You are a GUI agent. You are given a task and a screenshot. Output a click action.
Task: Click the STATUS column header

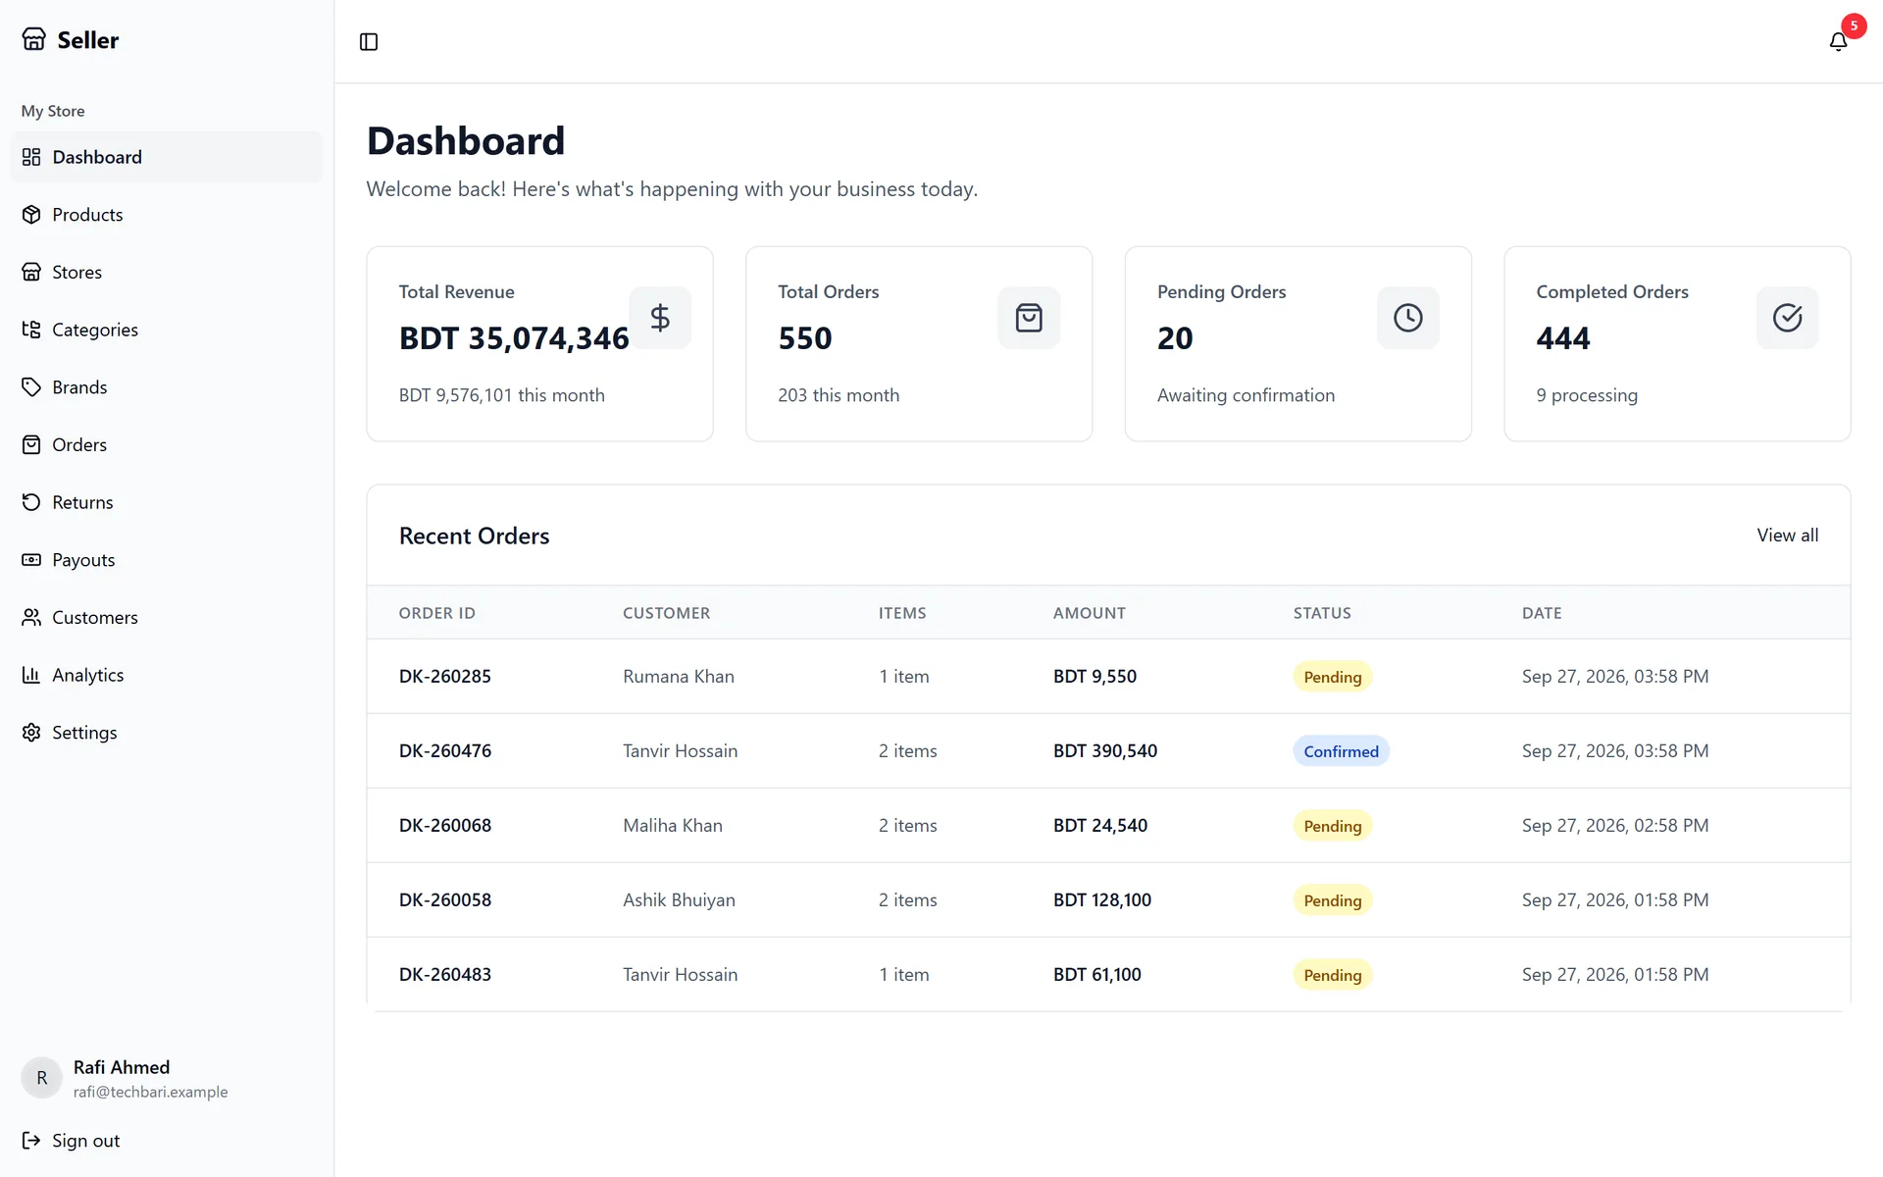1322,613
